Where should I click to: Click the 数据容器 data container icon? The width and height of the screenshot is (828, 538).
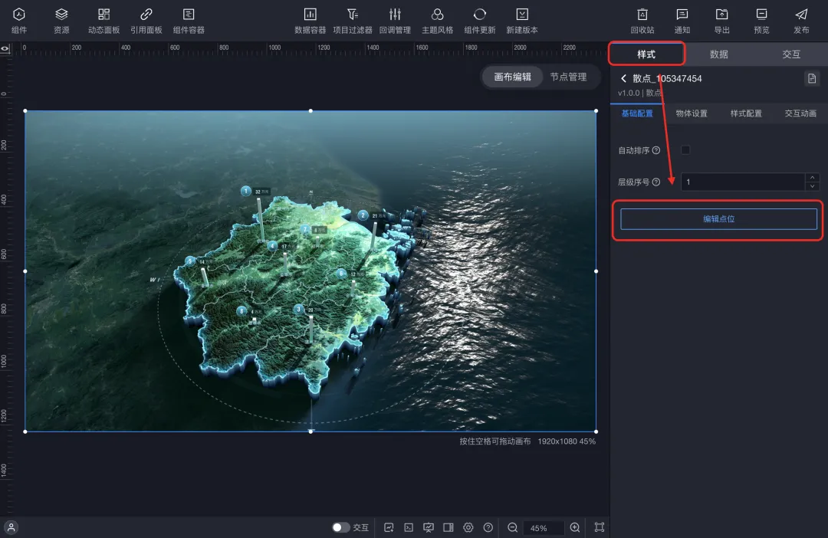[x=310, y=15]
